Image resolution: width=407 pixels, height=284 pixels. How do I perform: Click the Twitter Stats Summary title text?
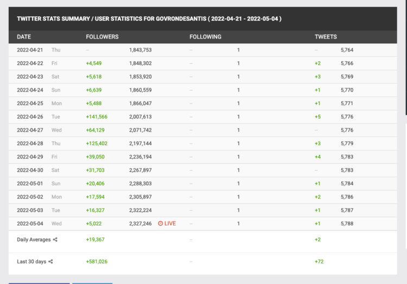point(149,18)
